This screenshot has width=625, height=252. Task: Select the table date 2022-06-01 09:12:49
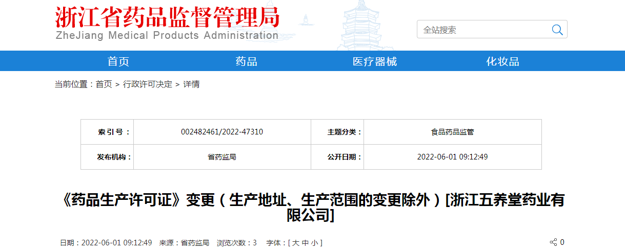[x=453, y=157]
